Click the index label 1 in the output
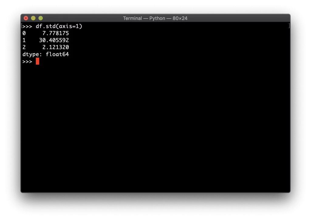The image size is (311, 220). 24,40
